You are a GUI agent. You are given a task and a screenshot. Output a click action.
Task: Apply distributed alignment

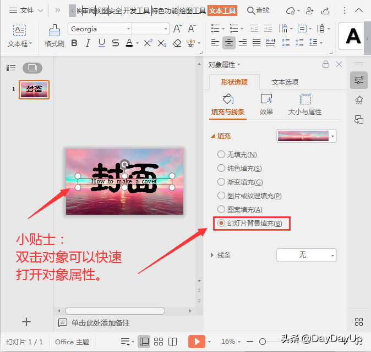click(270, 43)
